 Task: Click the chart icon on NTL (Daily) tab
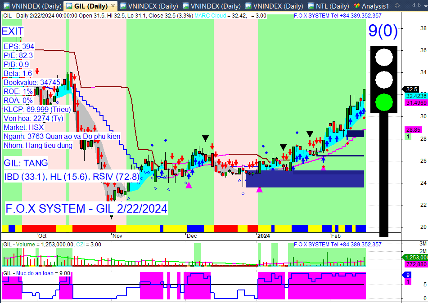point(311,6)
